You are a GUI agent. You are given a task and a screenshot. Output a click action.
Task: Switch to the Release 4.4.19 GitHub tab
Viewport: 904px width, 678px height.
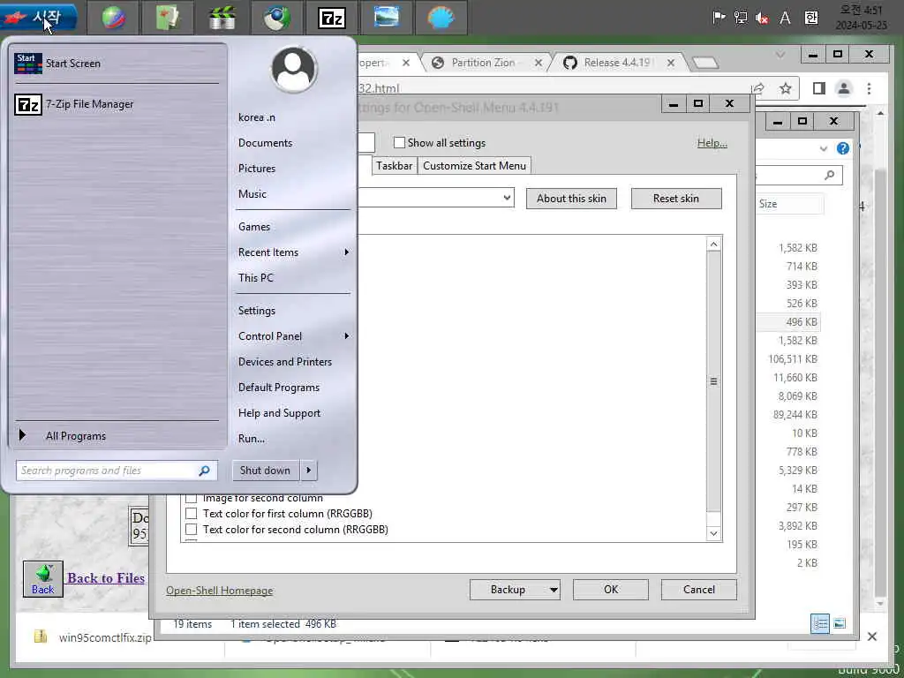pos(619,63)
